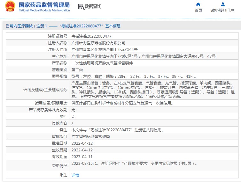Click the lightbulb icon beside 注
The width and height of the screenshot is (241, 182).
pyautogui.click(x=61, y=175)
